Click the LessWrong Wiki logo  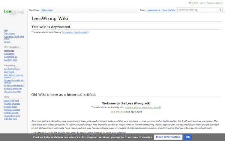coord(14,12)
